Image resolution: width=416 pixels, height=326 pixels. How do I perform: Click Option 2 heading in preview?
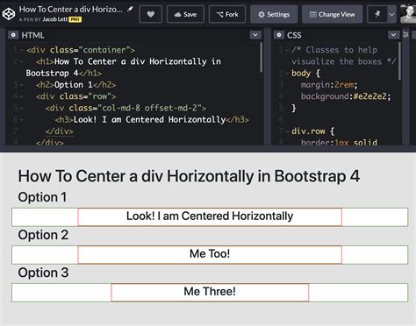(43, 235)
